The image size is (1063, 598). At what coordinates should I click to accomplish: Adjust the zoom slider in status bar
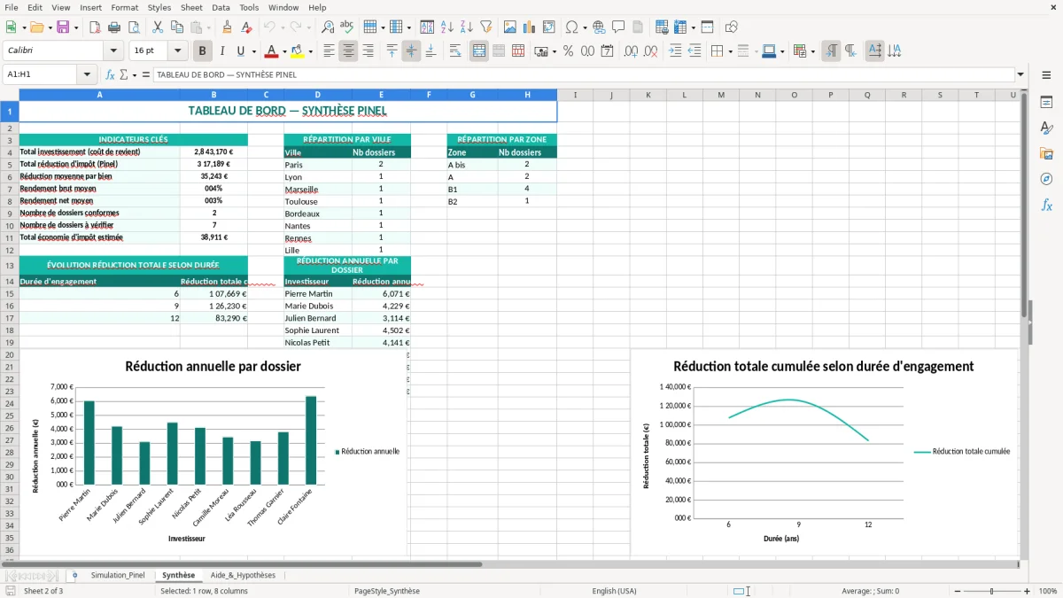(991, 591)
